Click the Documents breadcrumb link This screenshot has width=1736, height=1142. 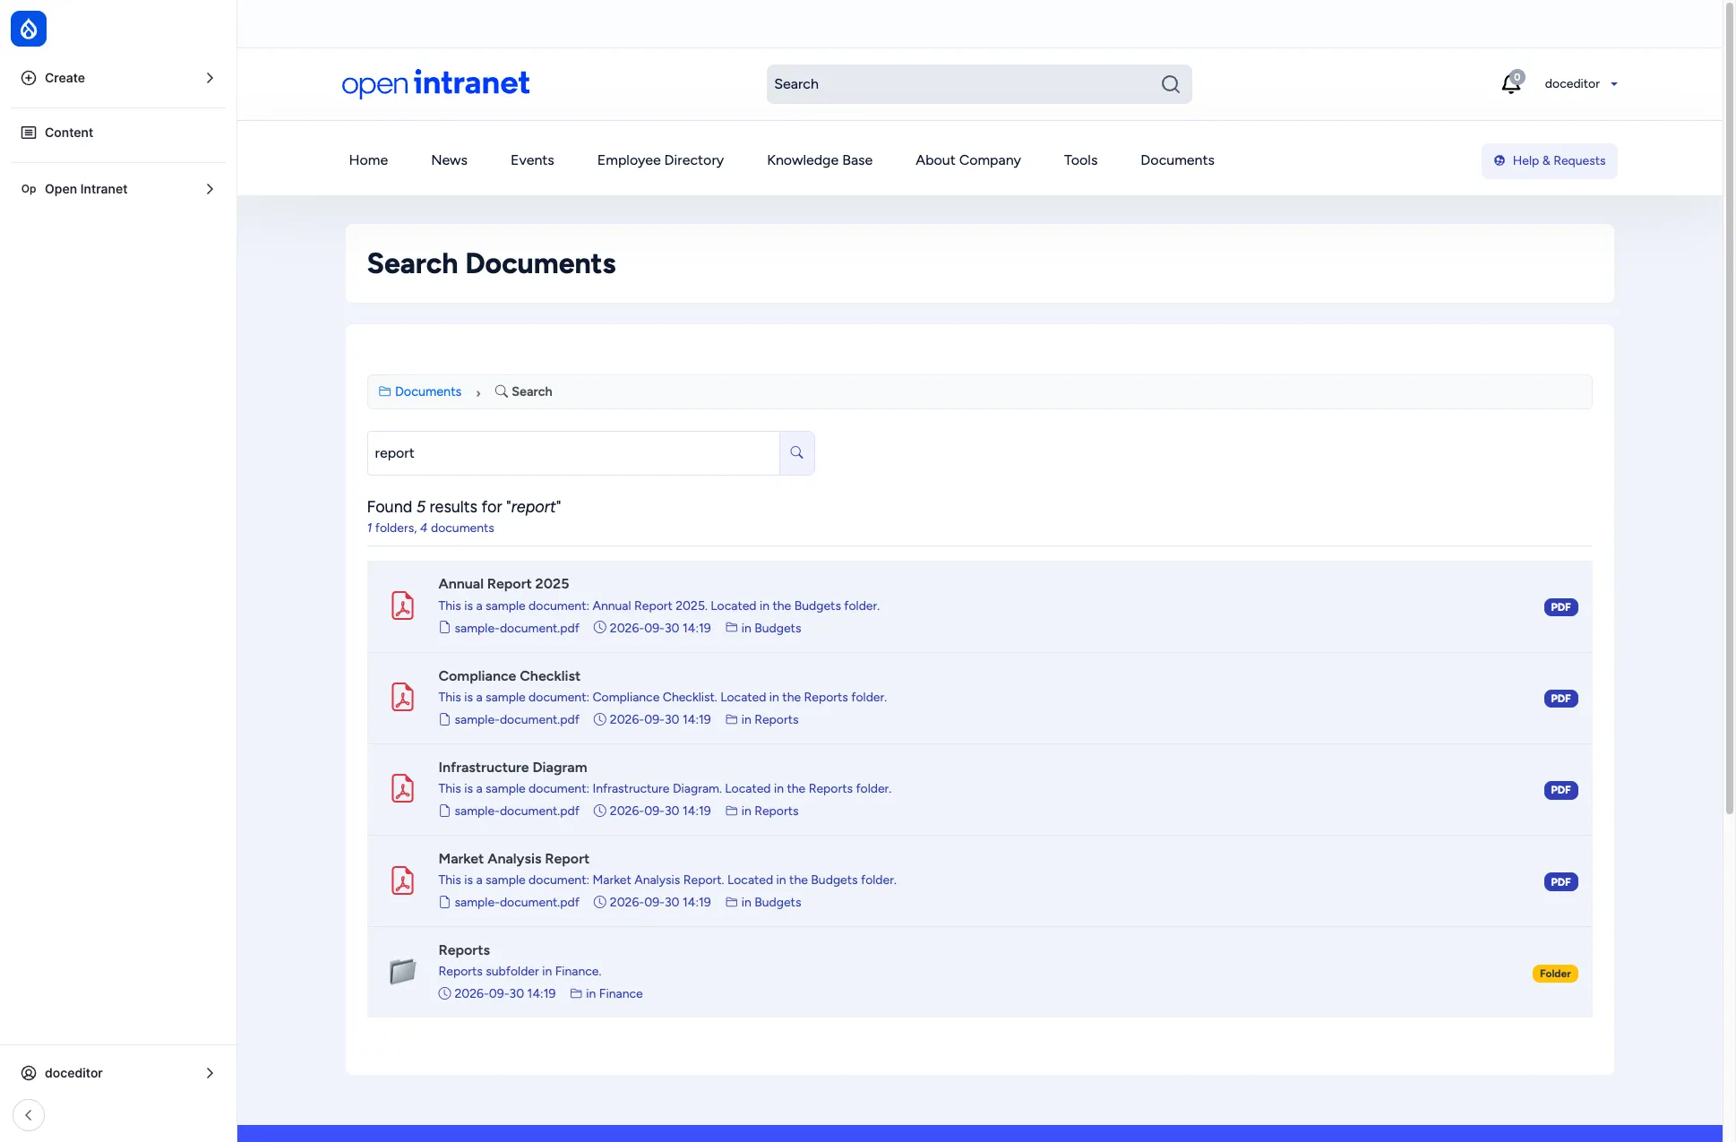pos(420,391)
